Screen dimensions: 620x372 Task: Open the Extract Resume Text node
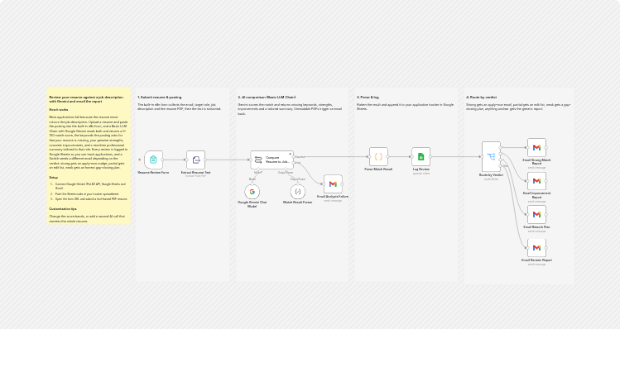click(195, 160)
